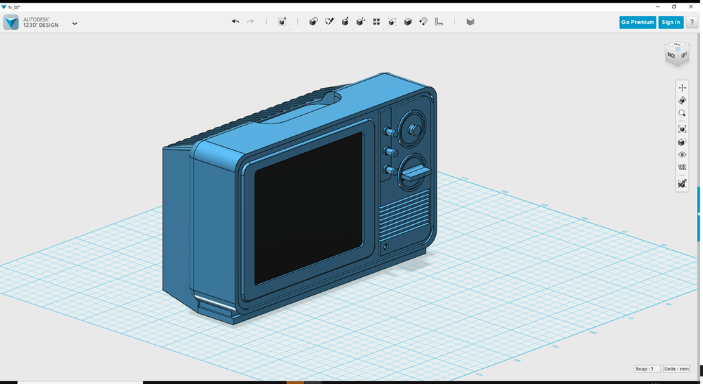Expand the 123D Design application menu chevron
The width and height of the screenshot is (703, 384).
[x=75, y=23]
